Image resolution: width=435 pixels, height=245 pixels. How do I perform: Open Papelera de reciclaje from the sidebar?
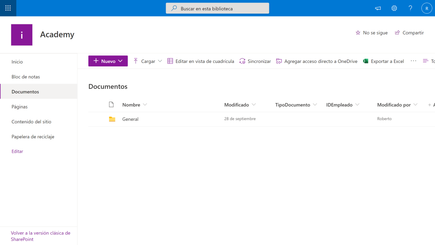click(34, 136)
